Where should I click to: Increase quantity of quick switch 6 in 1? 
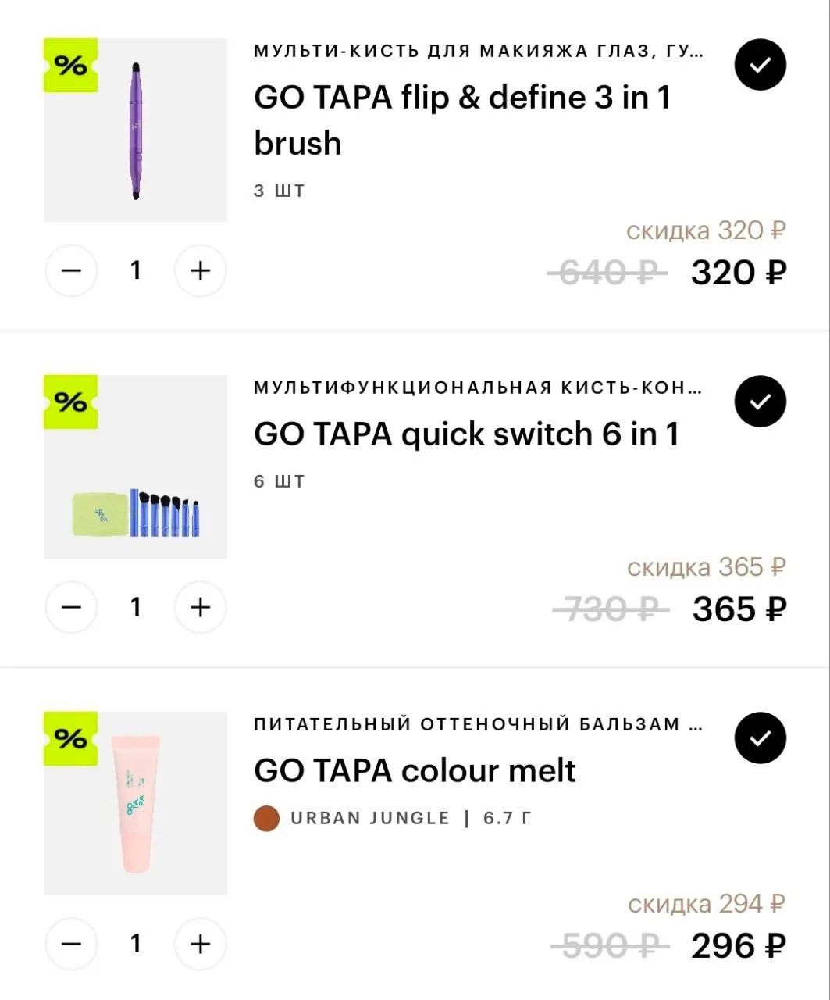pyautogui.click(x=201, y=607)
